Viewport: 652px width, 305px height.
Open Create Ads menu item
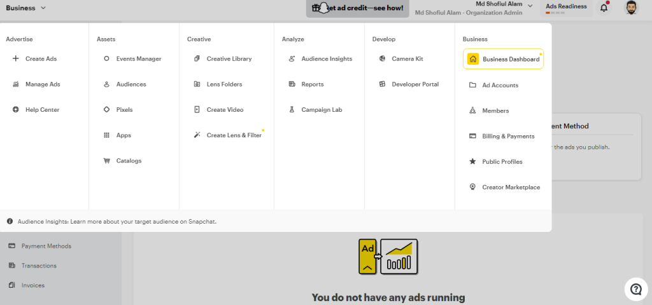click(41, 59)
